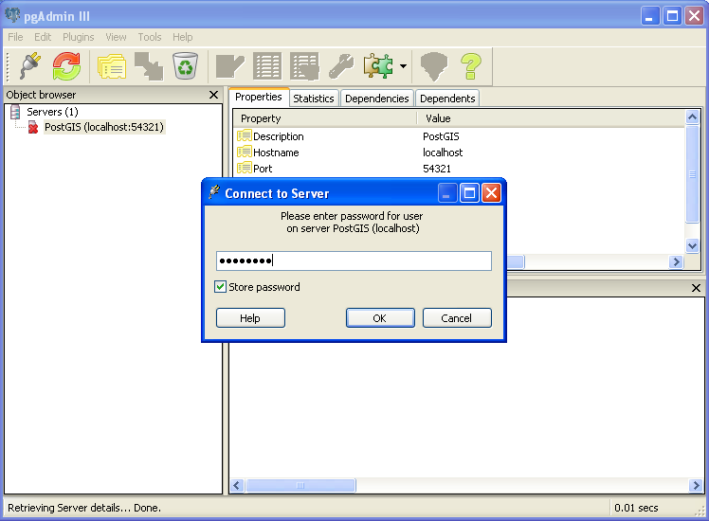Click the Port property row icon

click(245, 168)
